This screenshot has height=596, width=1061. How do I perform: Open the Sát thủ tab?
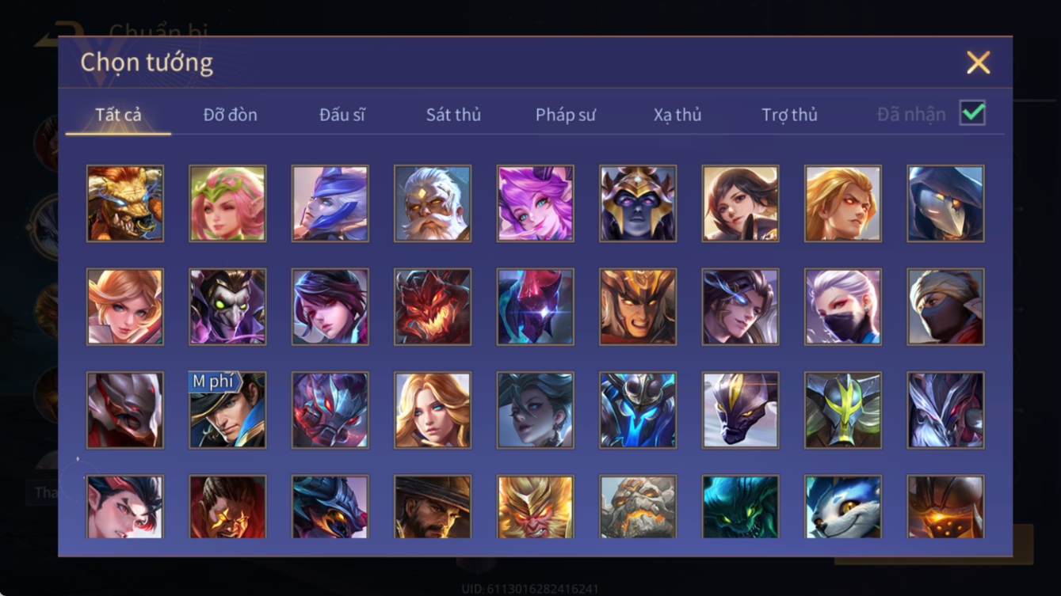click(x=453, y=115)
